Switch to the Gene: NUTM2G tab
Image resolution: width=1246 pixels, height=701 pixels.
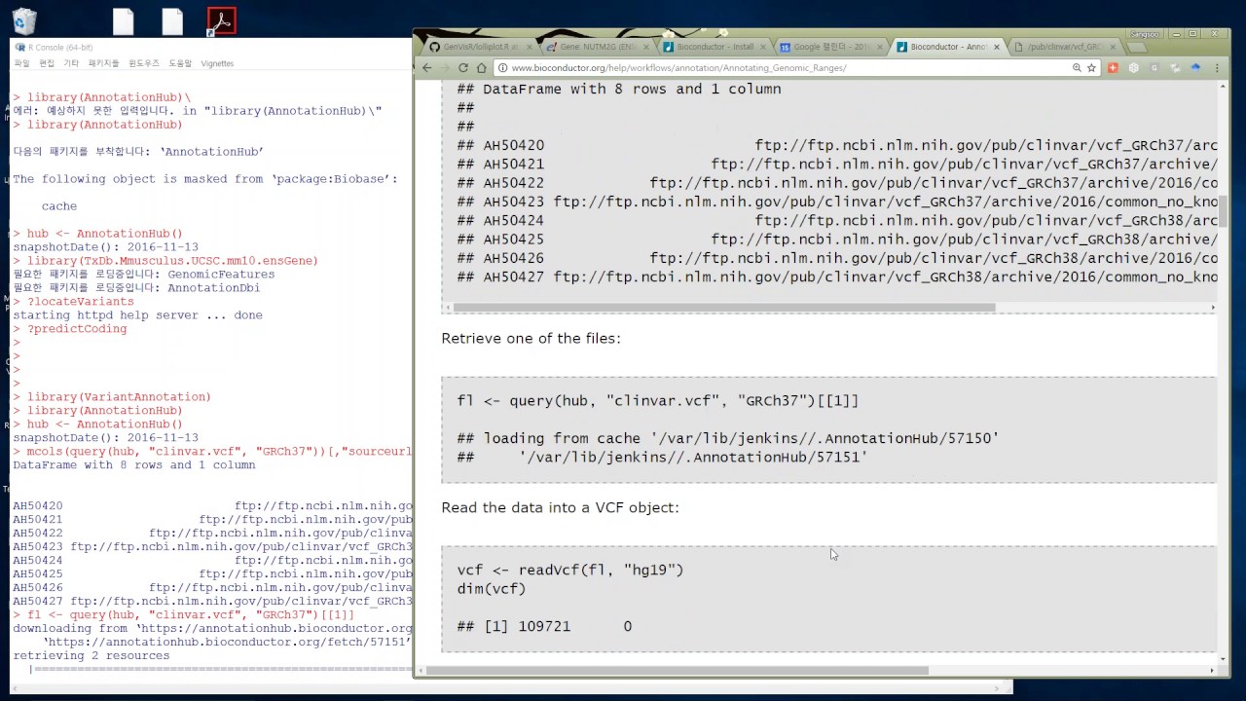[598, 47]
